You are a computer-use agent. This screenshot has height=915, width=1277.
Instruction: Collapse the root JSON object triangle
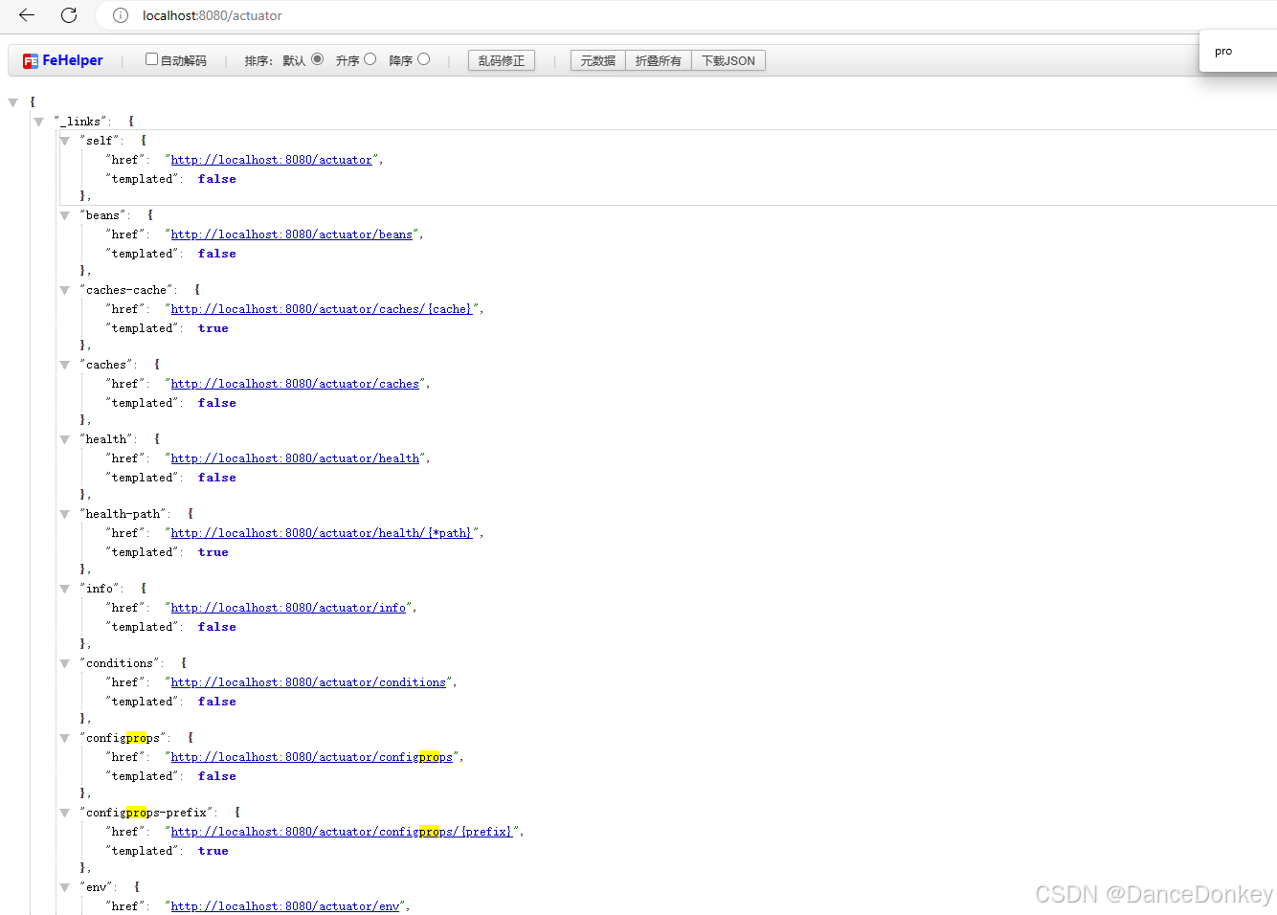(13, 102)
